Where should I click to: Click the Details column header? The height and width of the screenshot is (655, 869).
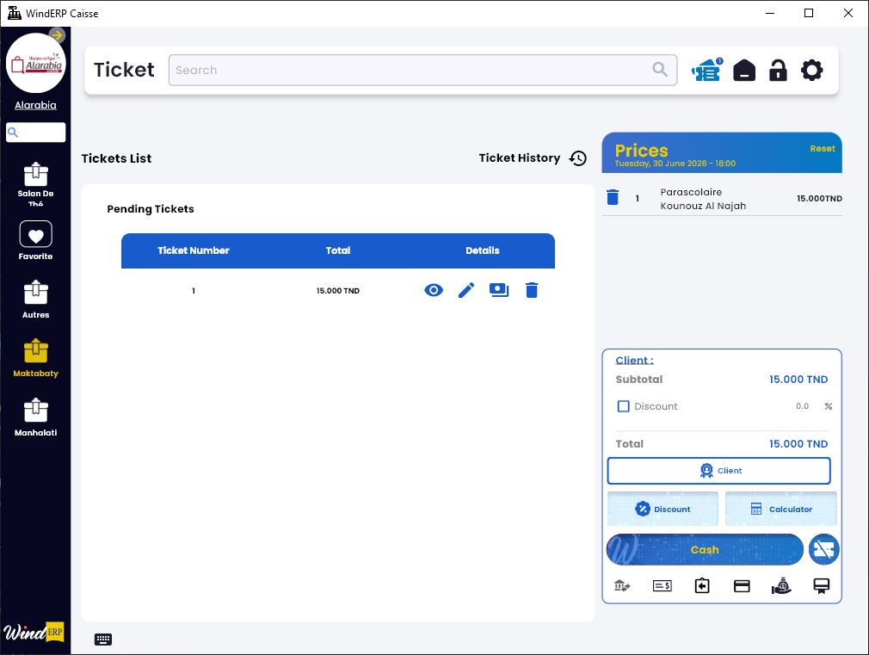point(482,250)
